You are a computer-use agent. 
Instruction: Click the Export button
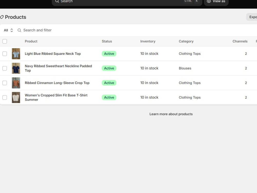(x=252, y=17)
